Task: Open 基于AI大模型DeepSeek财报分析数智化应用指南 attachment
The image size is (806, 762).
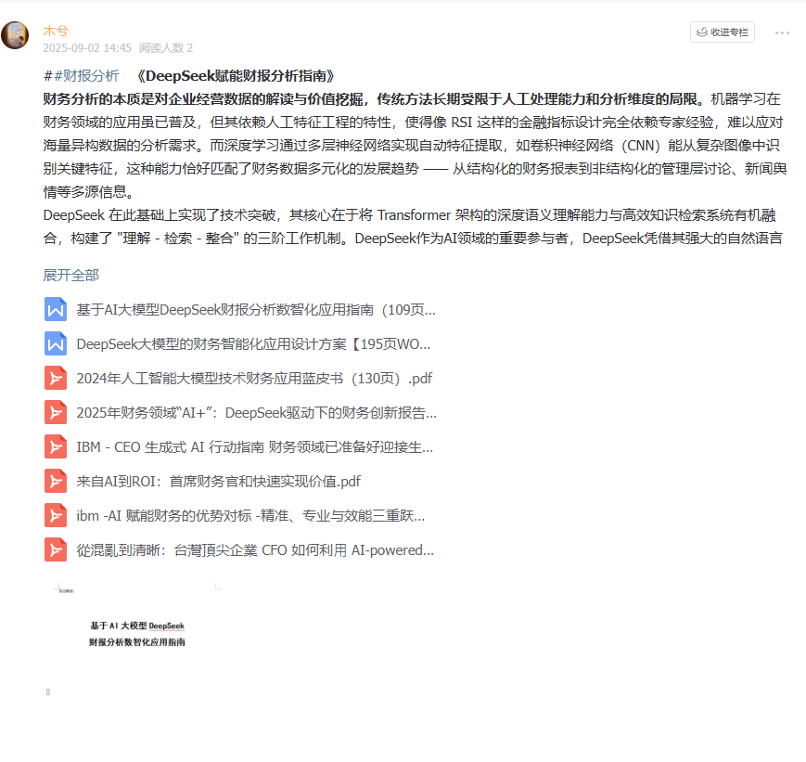Action: 255,310
